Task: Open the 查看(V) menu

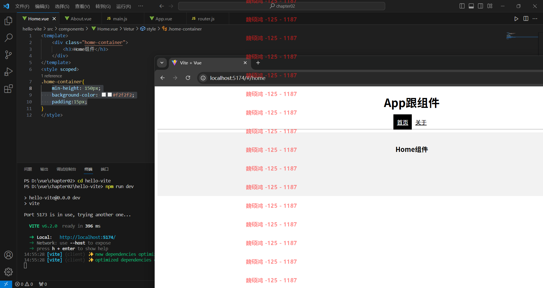Action: pyautogui.click(x=82, y=6)
